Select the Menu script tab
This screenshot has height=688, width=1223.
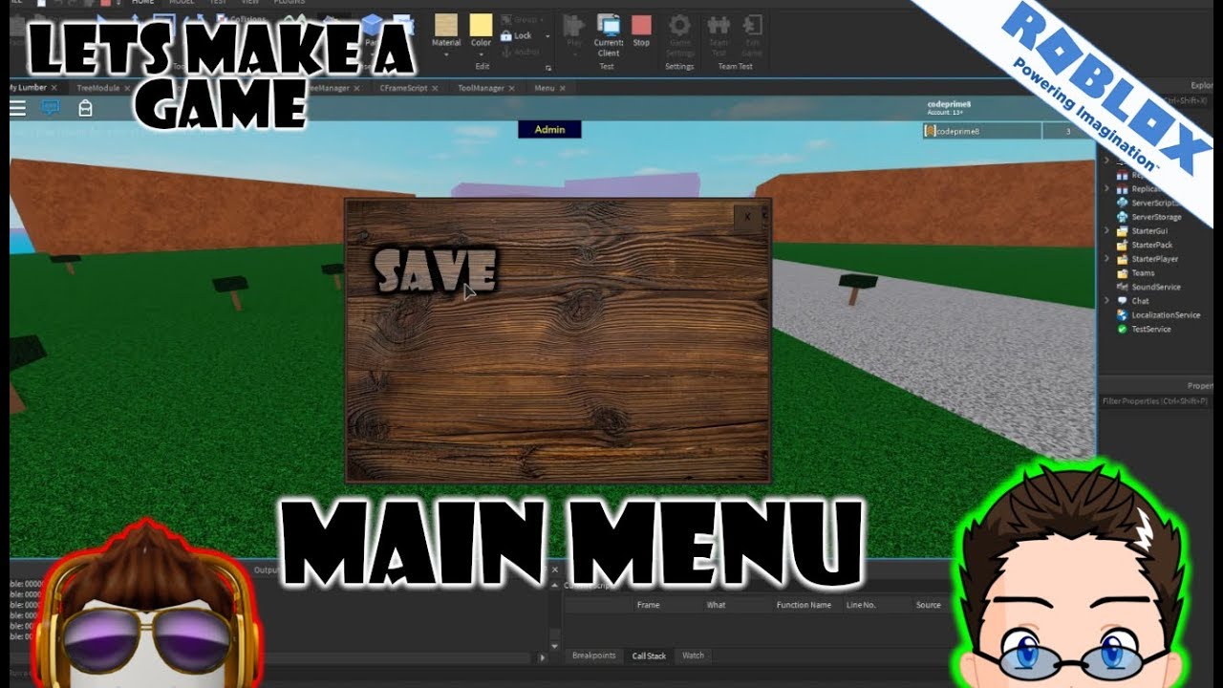click(545, 88)
